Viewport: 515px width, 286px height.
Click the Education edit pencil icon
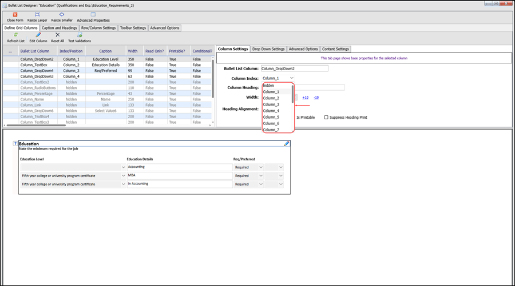click(x=287, y=143)
